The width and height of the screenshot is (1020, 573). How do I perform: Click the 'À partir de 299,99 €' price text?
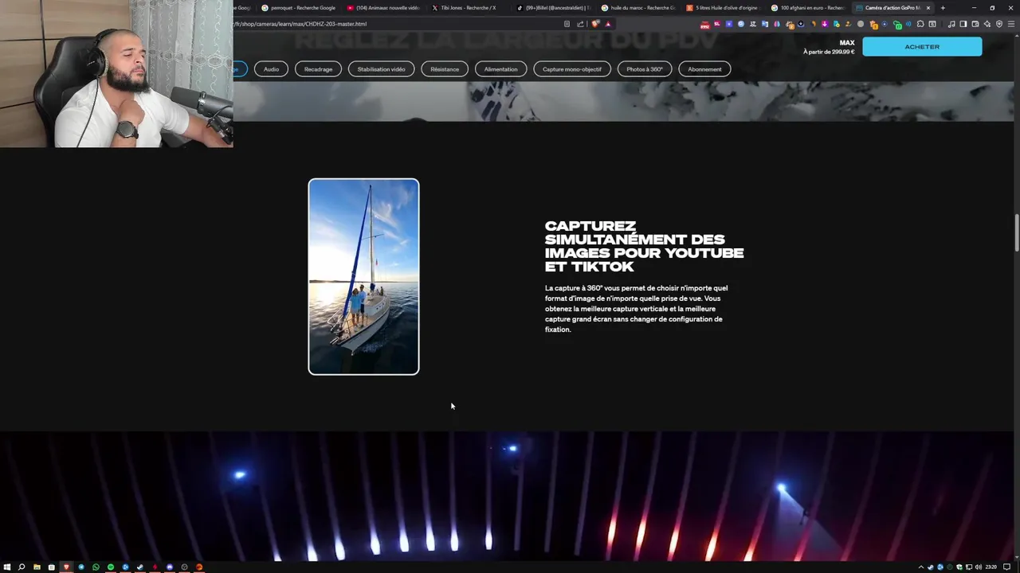829,52
